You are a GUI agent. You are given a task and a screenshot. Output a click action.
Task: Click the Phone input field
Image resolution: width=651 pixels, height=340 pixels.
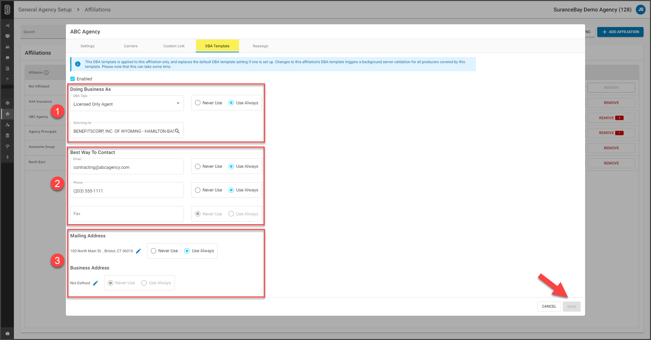(x=127, y=190)
